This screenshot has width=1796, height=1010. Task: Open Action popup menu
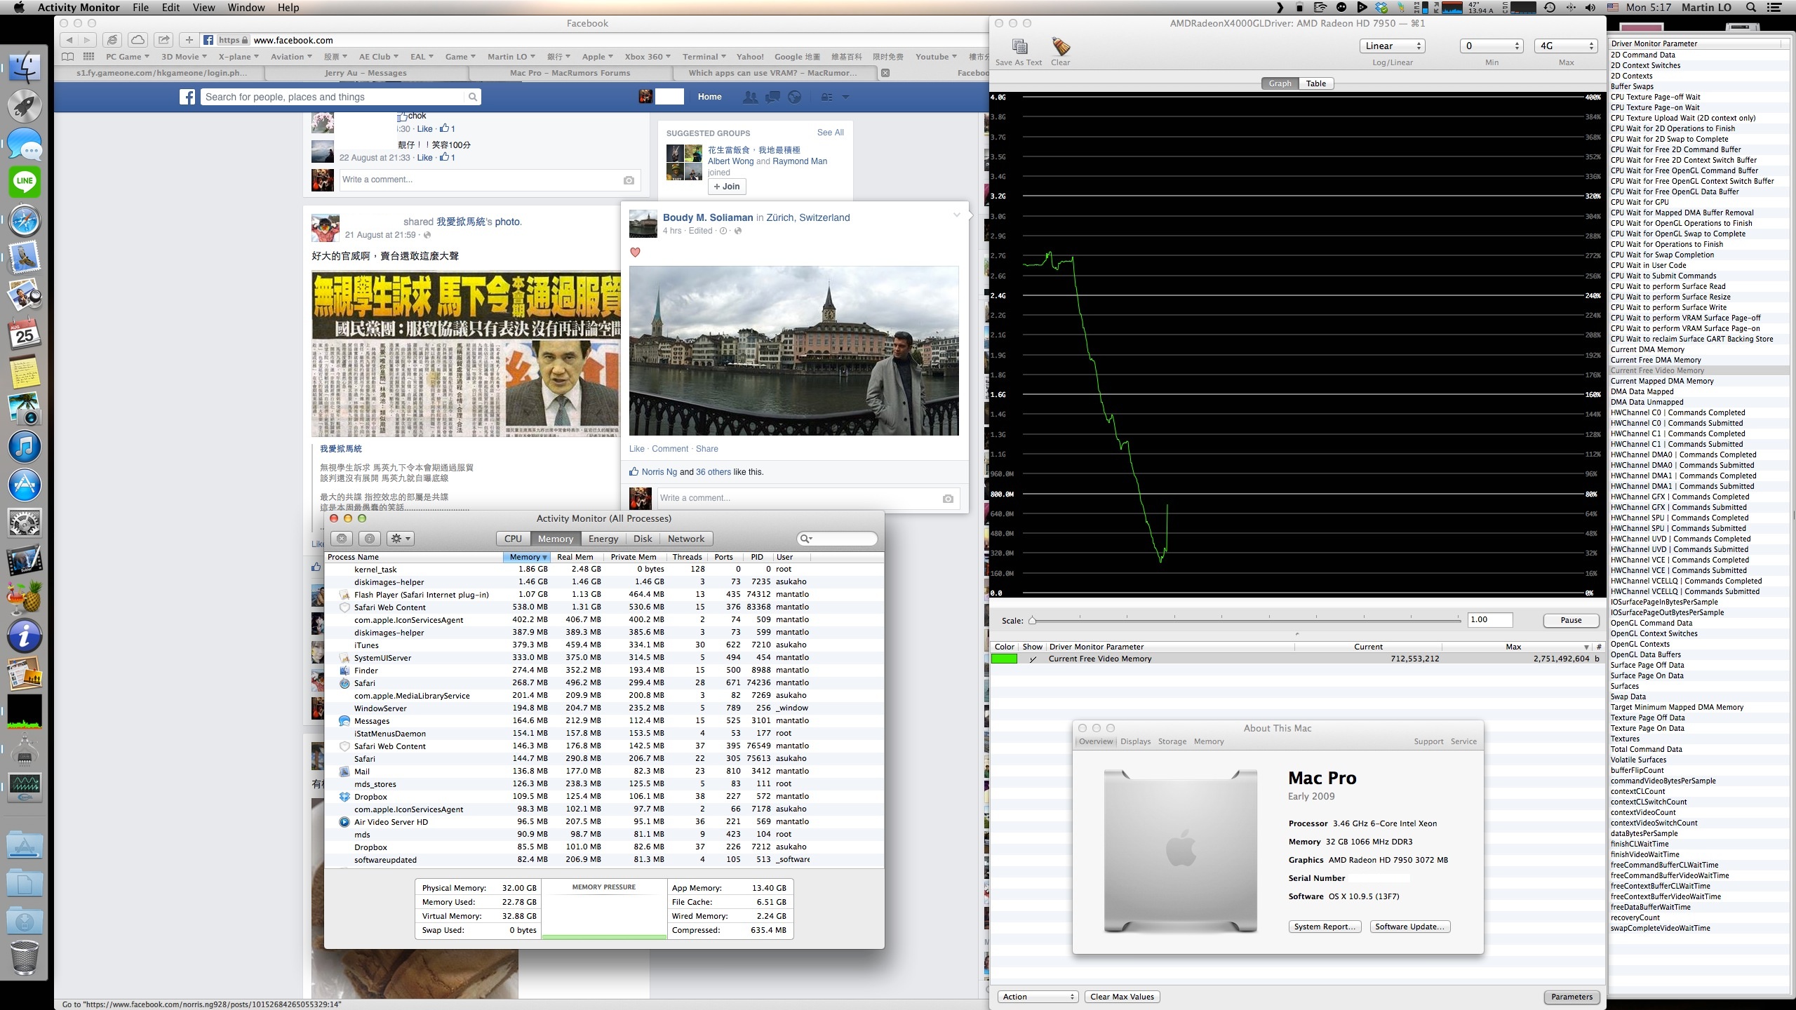click(1038, 997)
